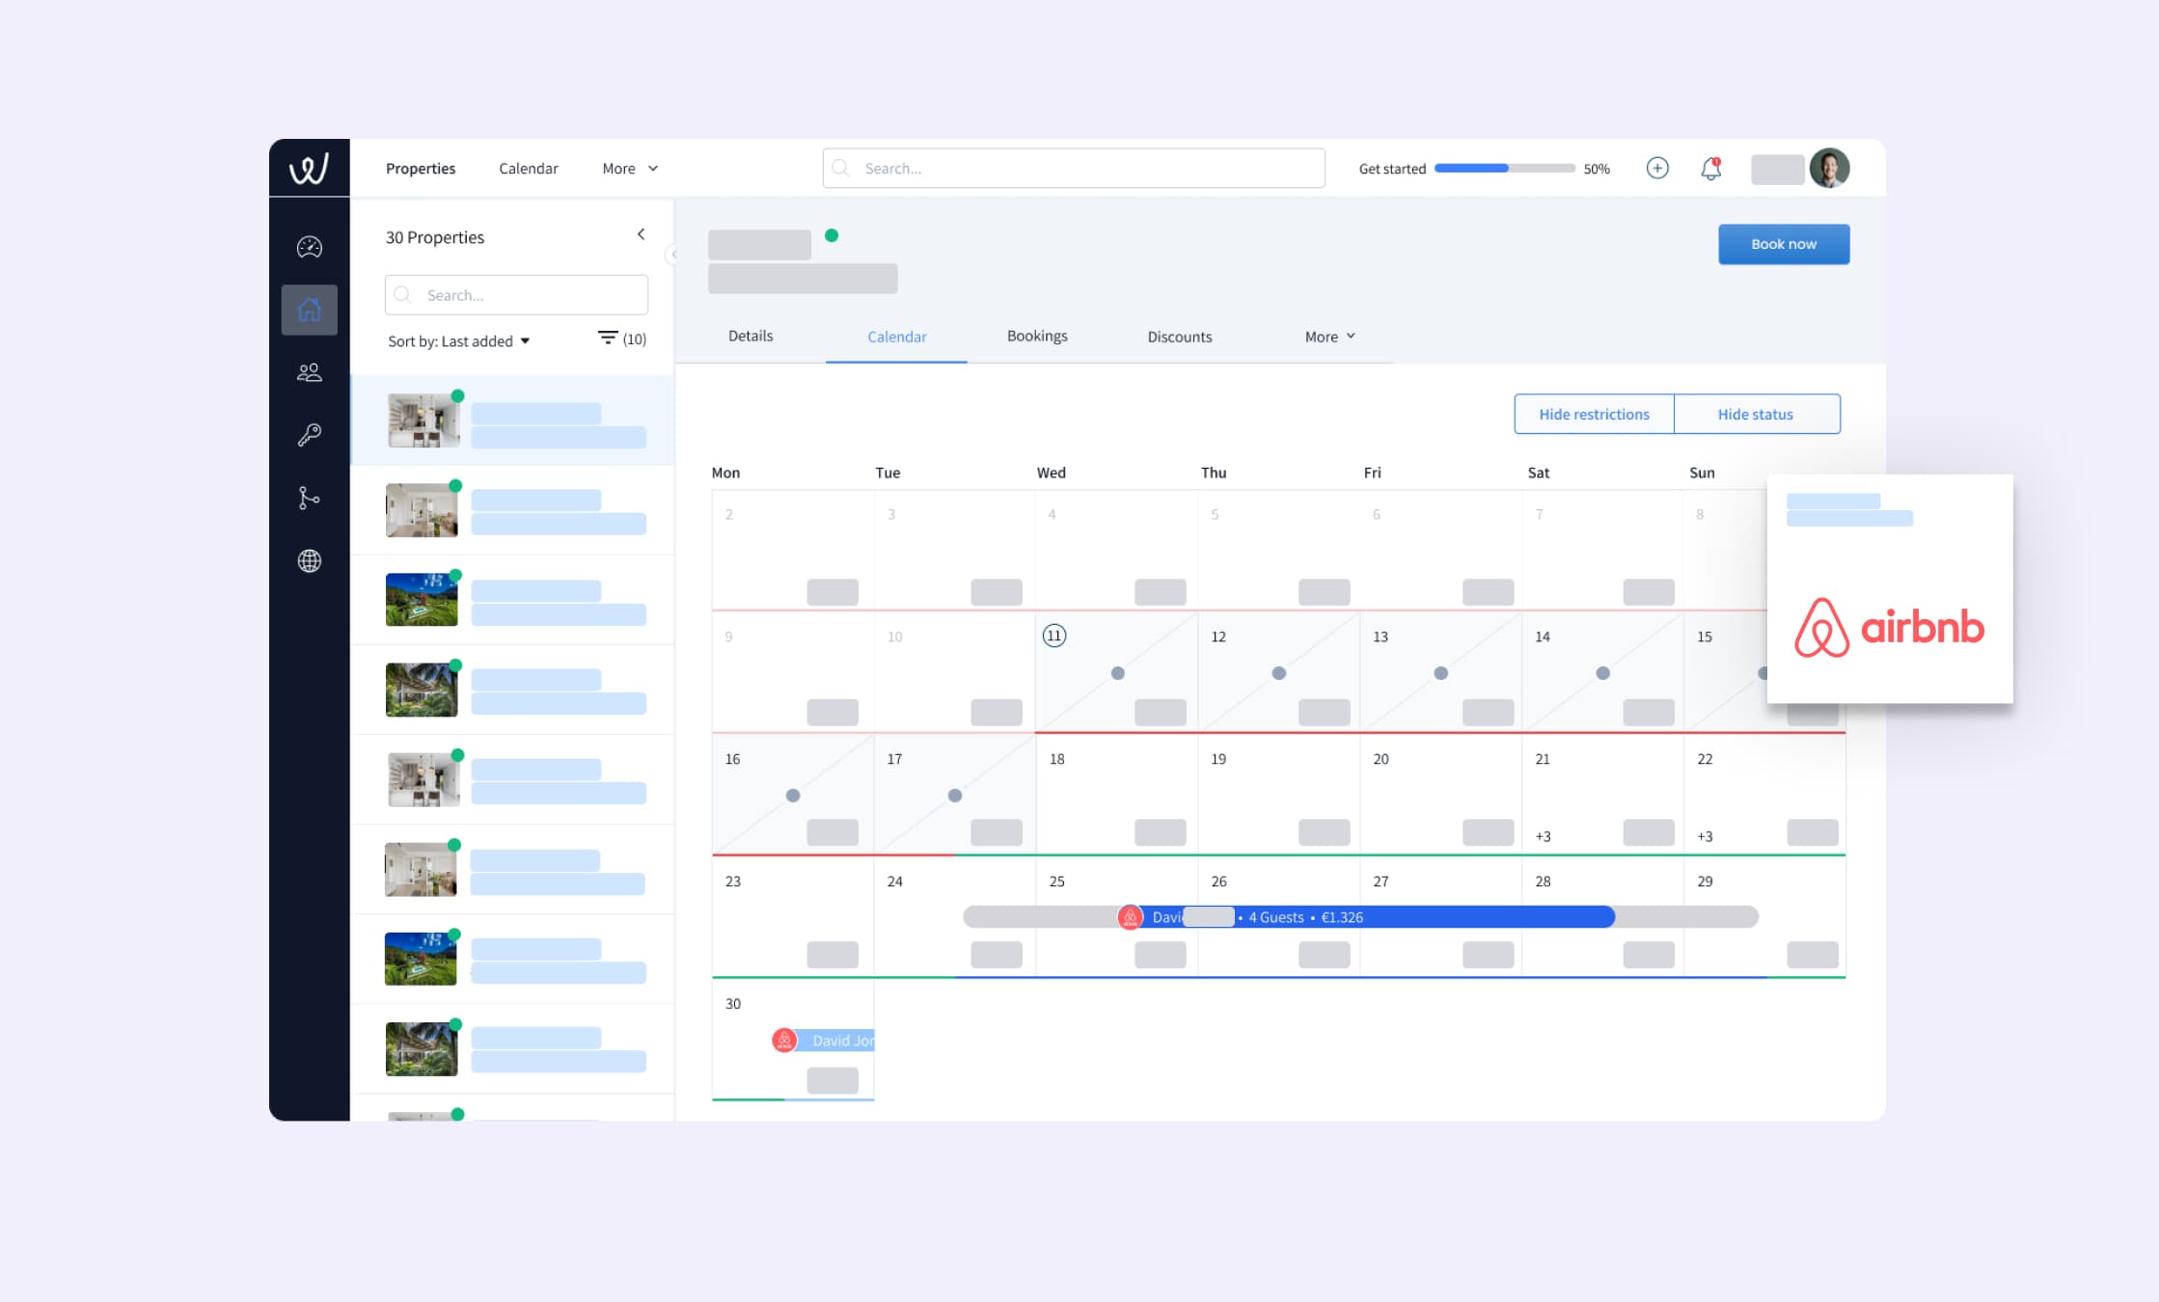
Task: Open notifications via the bell icon
Action: pos(1711,168)
